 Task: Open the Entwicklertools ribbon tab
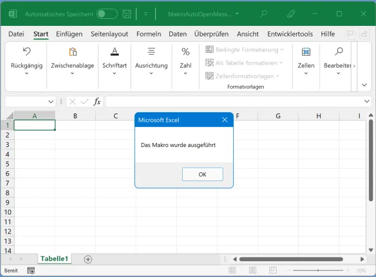[290, 34]
